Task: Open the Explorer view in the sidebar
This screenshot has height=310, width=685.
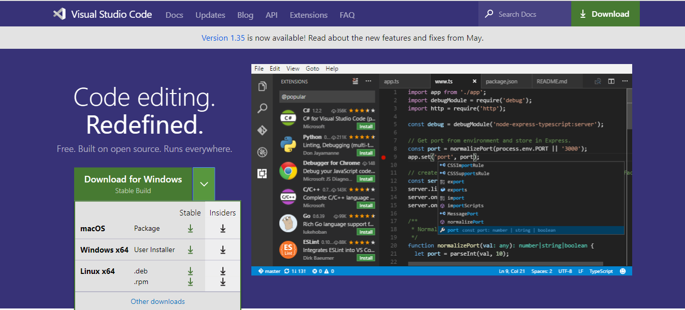Action: (262, 86)
